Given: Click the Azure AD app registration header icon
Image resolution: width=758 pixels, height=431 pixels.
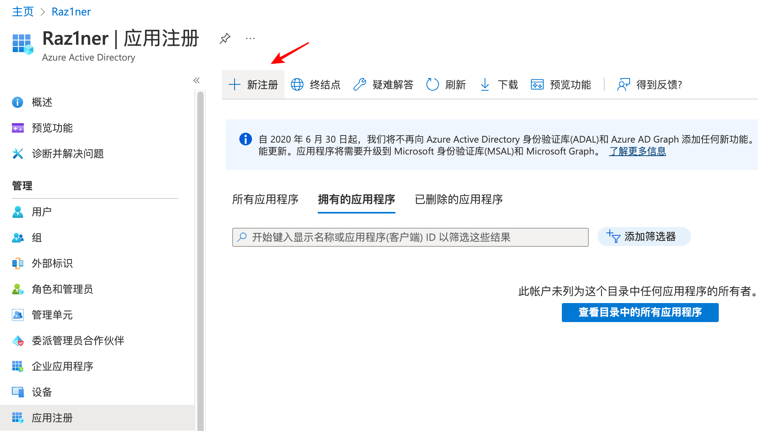Looking at the screenshot, I should coord(23,44).
